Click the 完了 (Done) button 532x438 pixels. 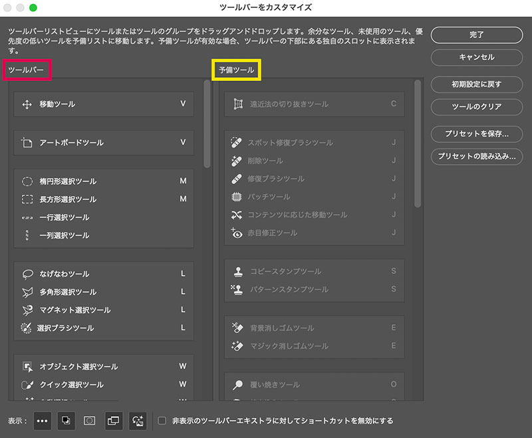pyautogui.click(x=477, y=34)
